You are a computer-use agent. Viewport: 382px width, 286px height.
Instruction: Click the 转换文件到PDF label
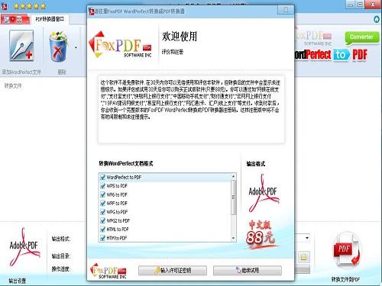click(x=345, y=279)
